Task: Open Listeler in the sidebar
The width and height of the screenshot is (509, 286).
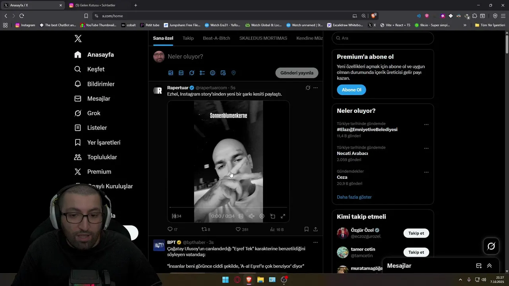Action: (91, 128)
